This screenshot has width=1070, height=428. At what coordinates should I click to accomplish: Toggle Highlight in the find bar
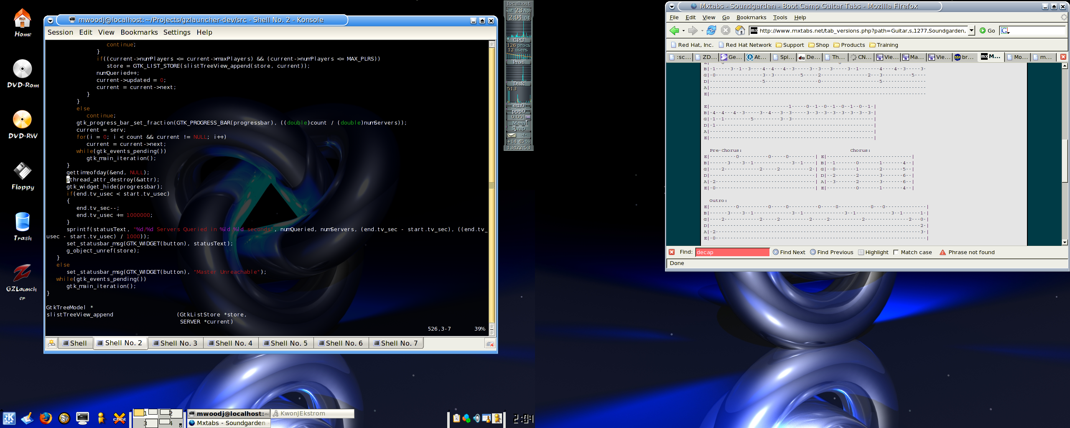click(873, 252)
